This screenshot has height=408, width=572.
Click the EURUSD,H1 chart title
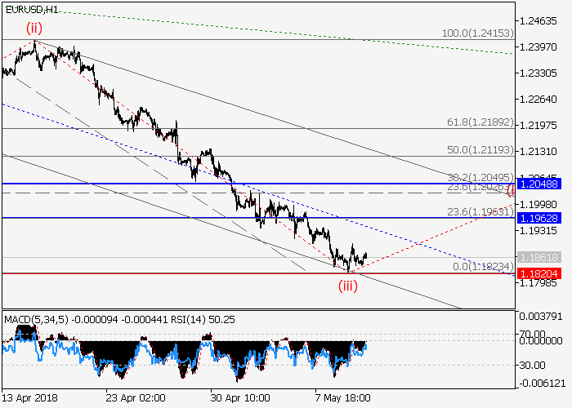pyautogui.click(x=31, y=10)
